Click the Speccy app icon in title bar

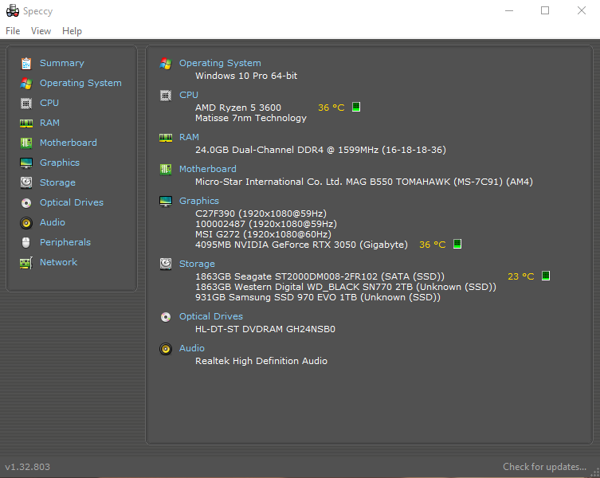click(13, 10)
